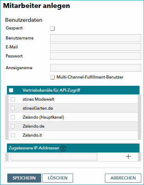Check the stinesGarten.de channel
Image resolution: width=144 pixels, height=185 pixels.
tap(13, 108)
